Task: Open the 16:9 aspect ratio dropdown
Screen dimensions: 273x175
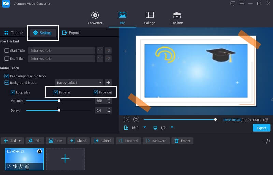Action: [x=144, y=127]
